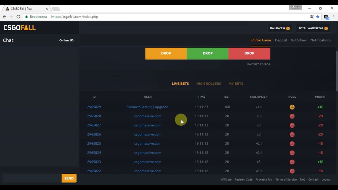The image size is (338, 190).
Task: Click the bet amount 160
Action: 227,107
